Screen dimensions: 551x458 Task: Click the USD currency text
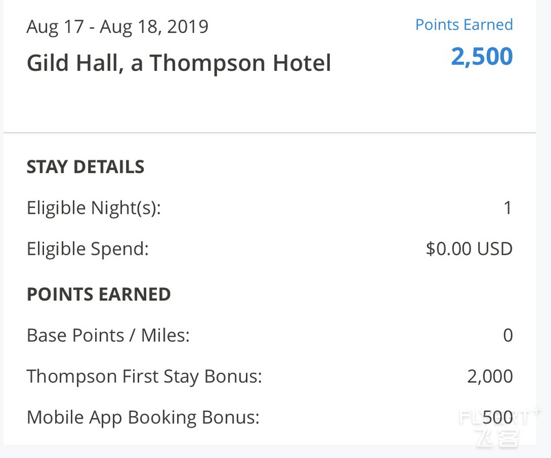pos(495,249)
